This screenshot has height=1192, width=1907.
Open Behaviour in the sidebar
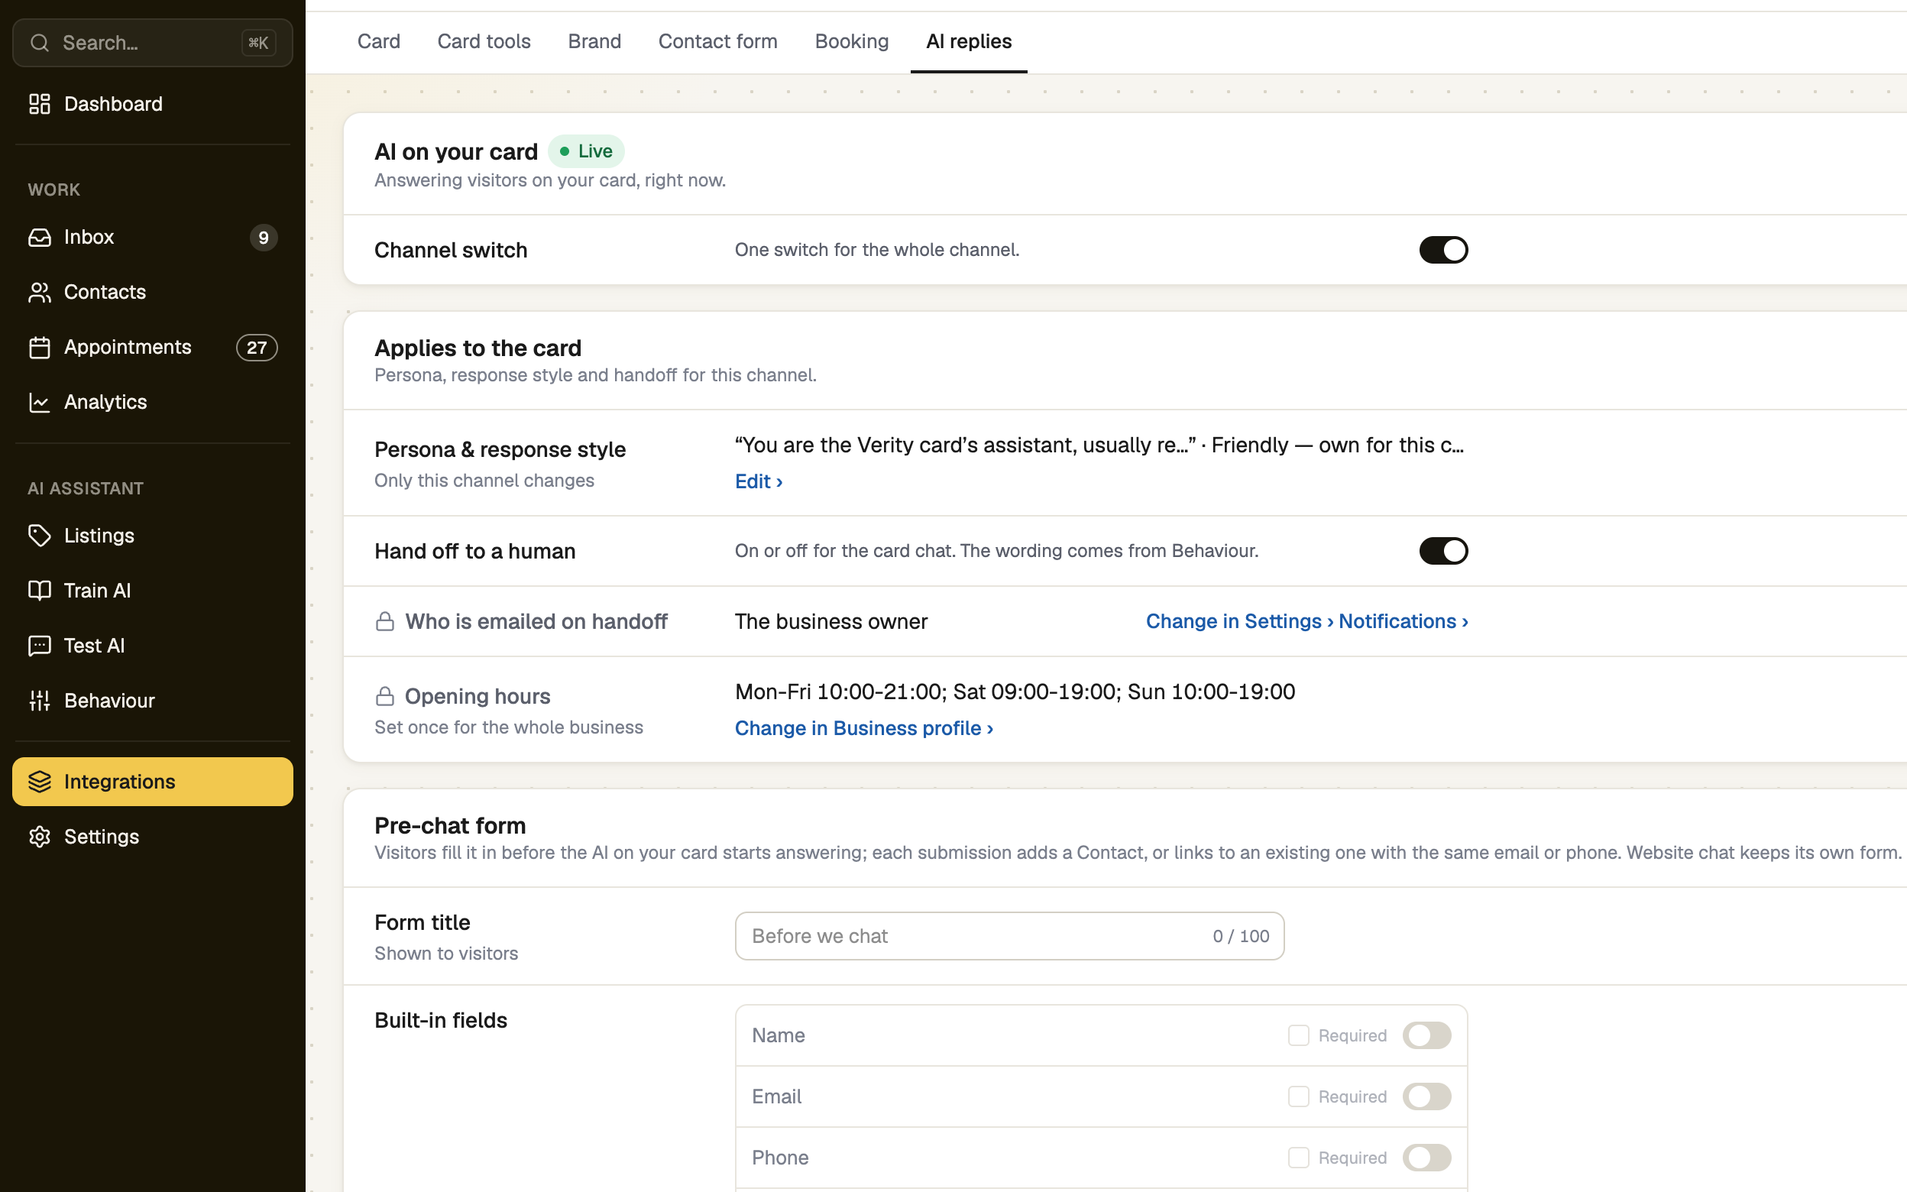153,701
